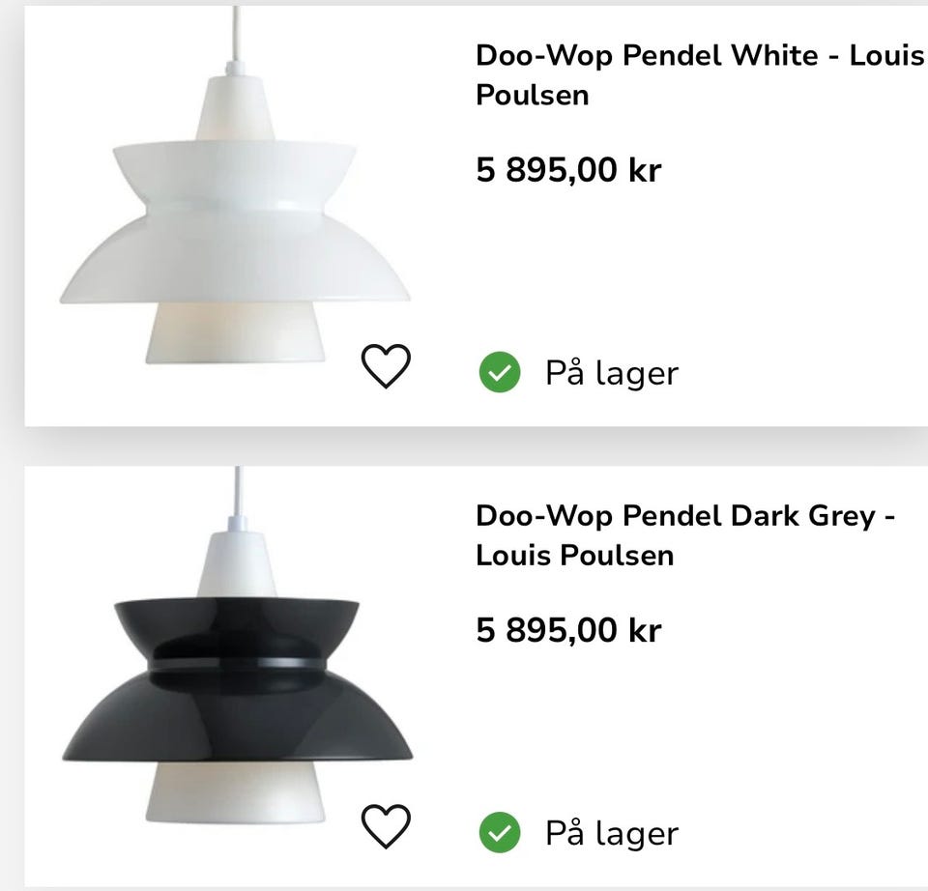Click 'Louis Poulsen' line in Dark Grey title
Viewport: 928px width, 891px height.
tap(574, 556)
